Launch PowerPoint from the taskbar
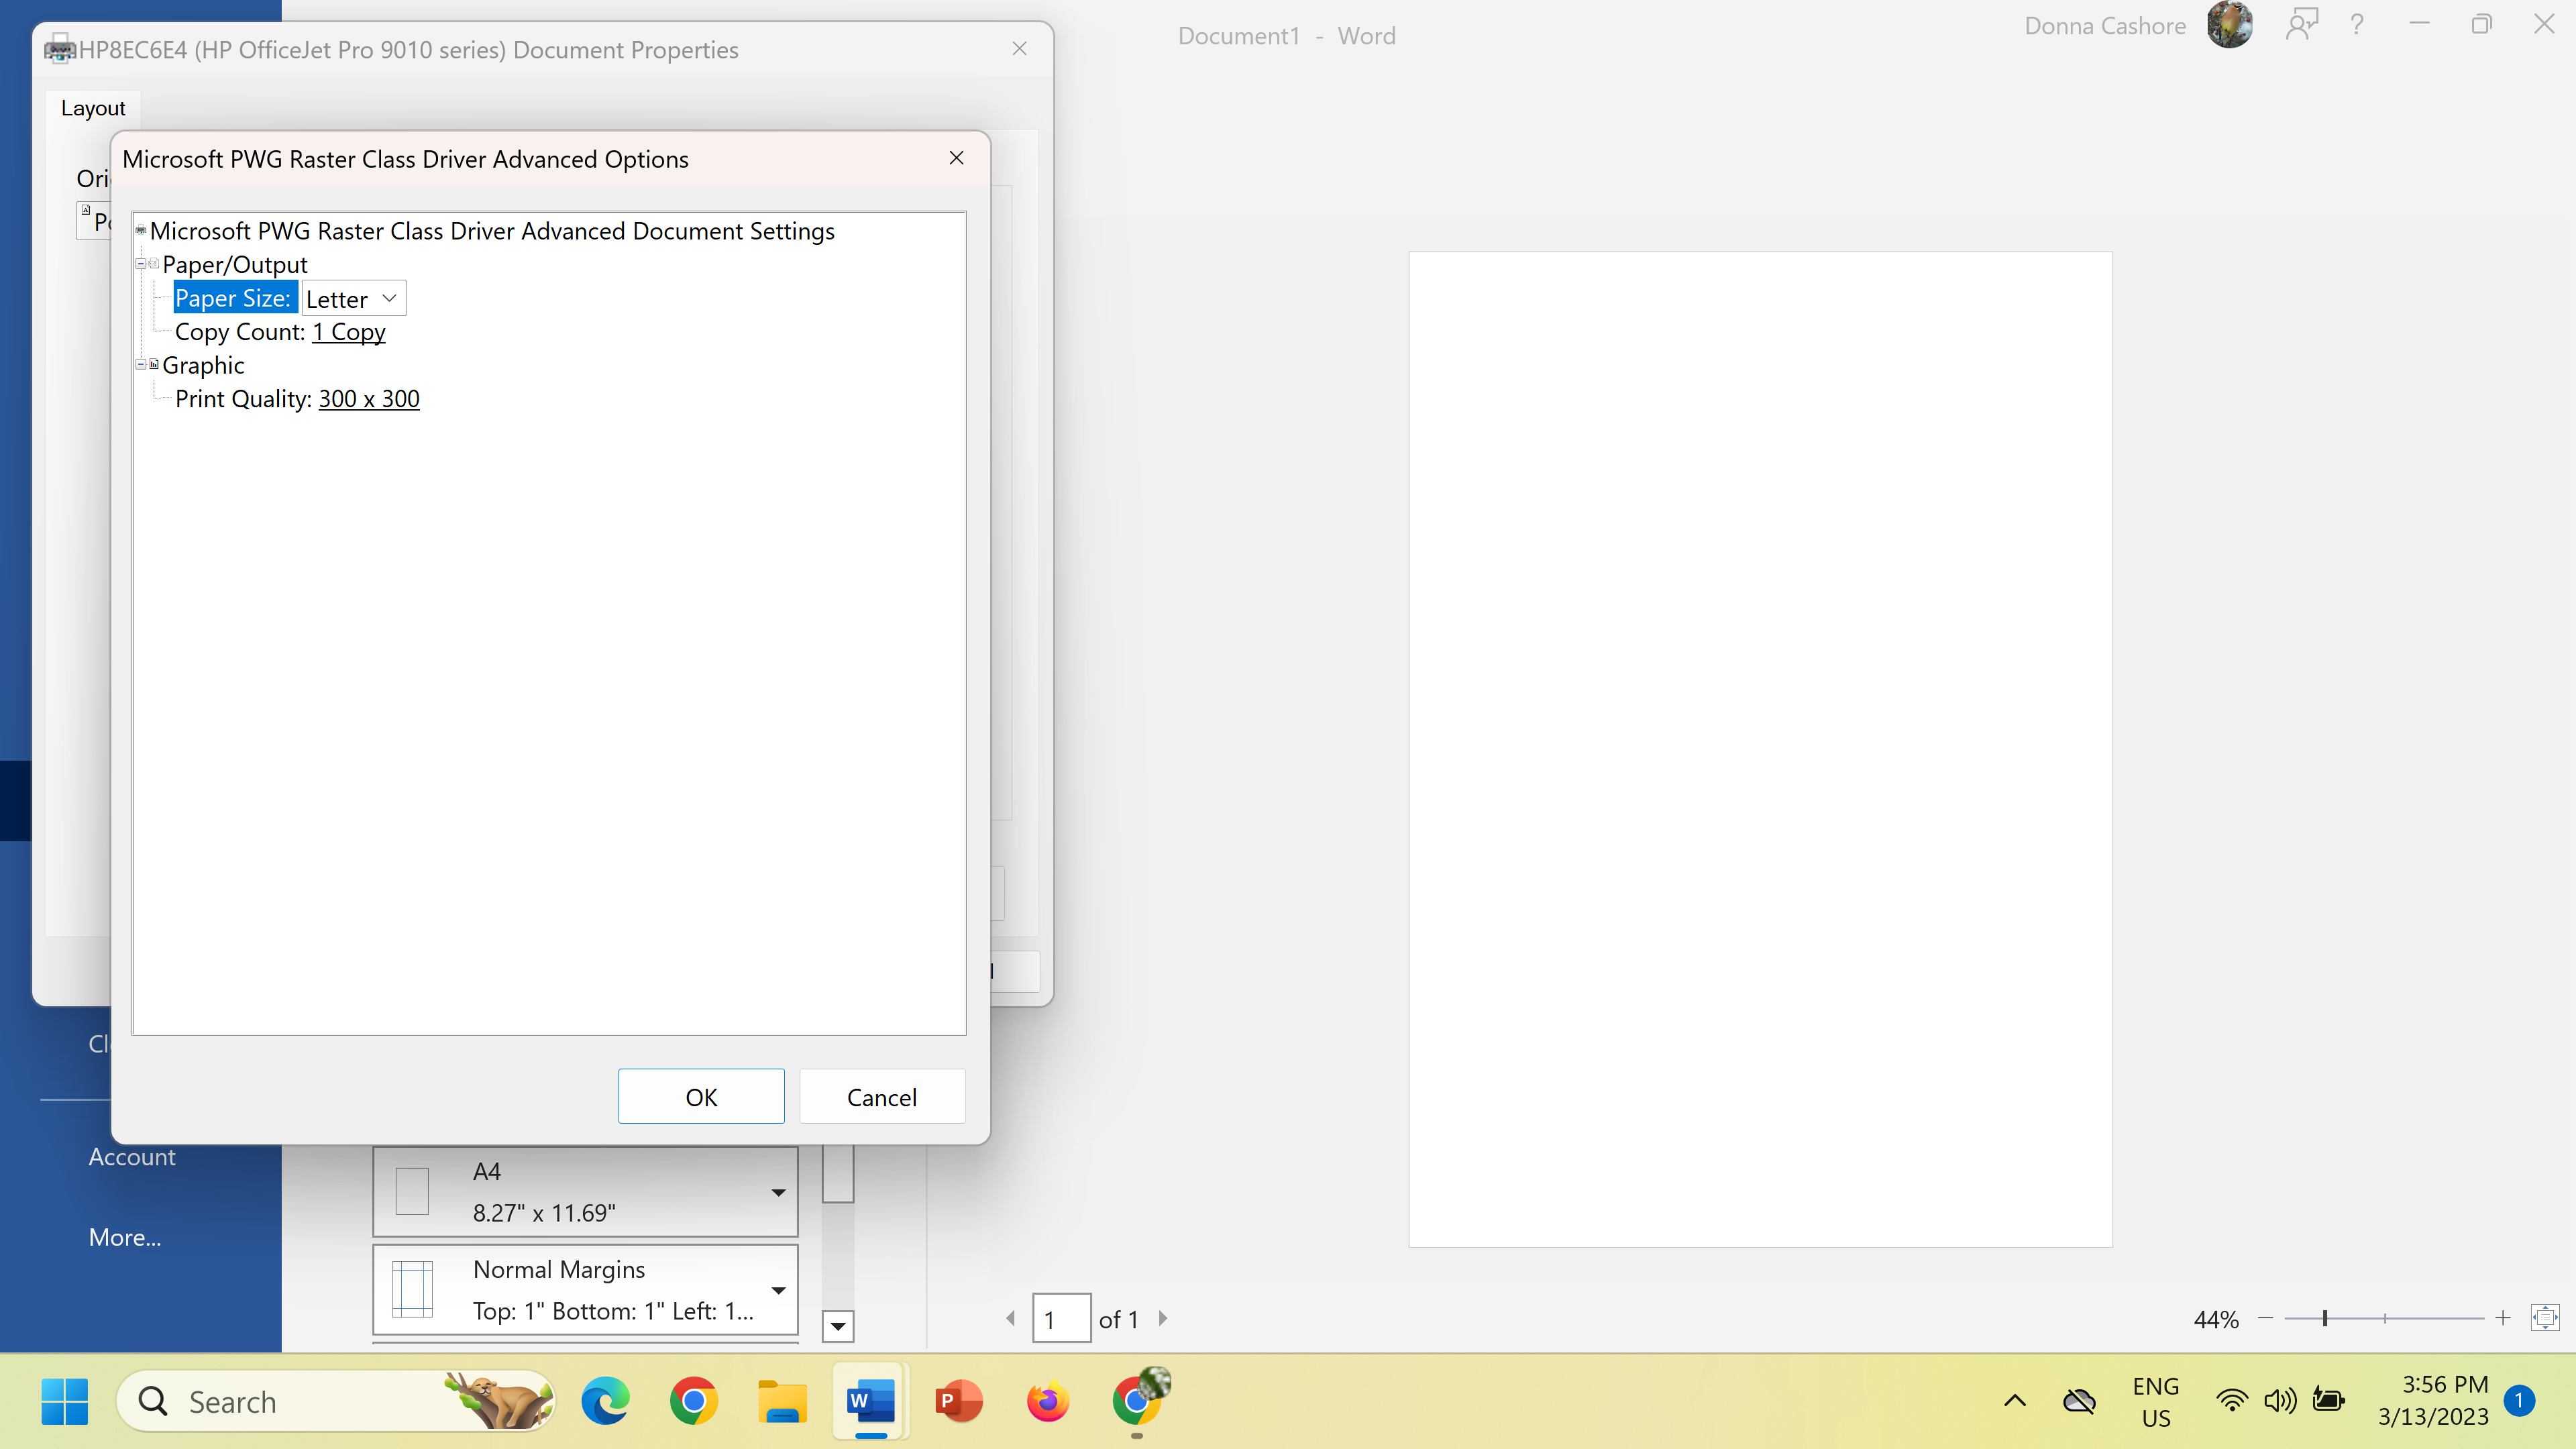 point(956,1400)
